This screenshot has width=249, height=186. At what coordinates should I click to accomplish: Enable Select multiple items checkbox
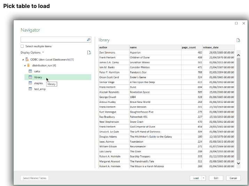(22, 46)
